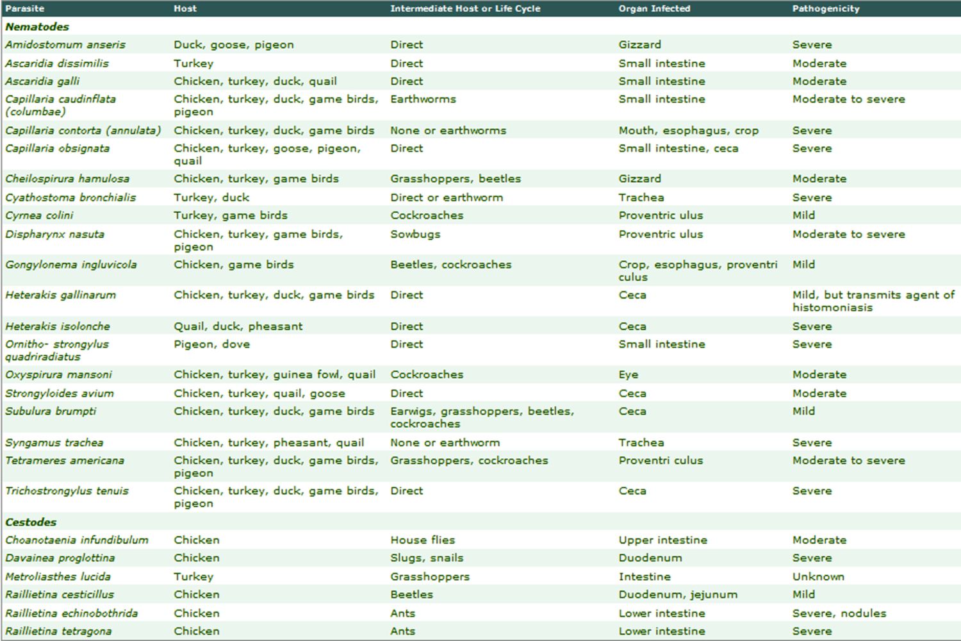Select the Intermediate Host or Life Cycle header
The height and width of the screenshot is (641, 961).
click(x=465, y=8)
